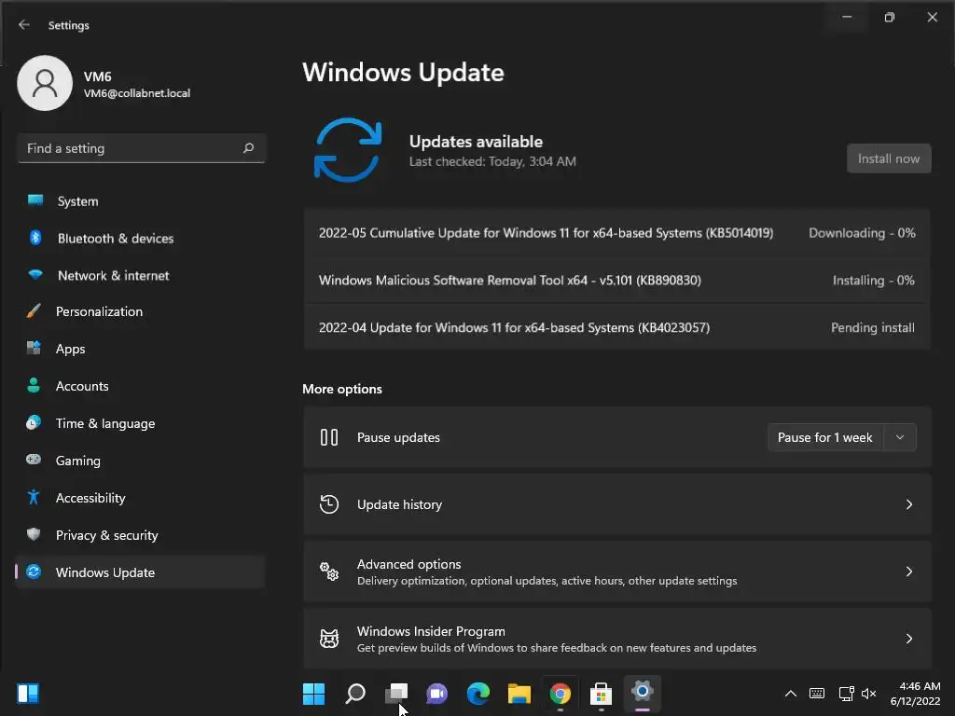
Task: Select Gaming in the sidebar
Action: (x=140, y=461)
